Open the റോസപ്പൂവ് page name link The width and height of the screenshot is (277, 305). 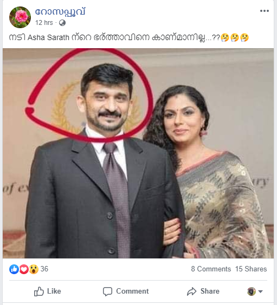(x=60, y=12)
